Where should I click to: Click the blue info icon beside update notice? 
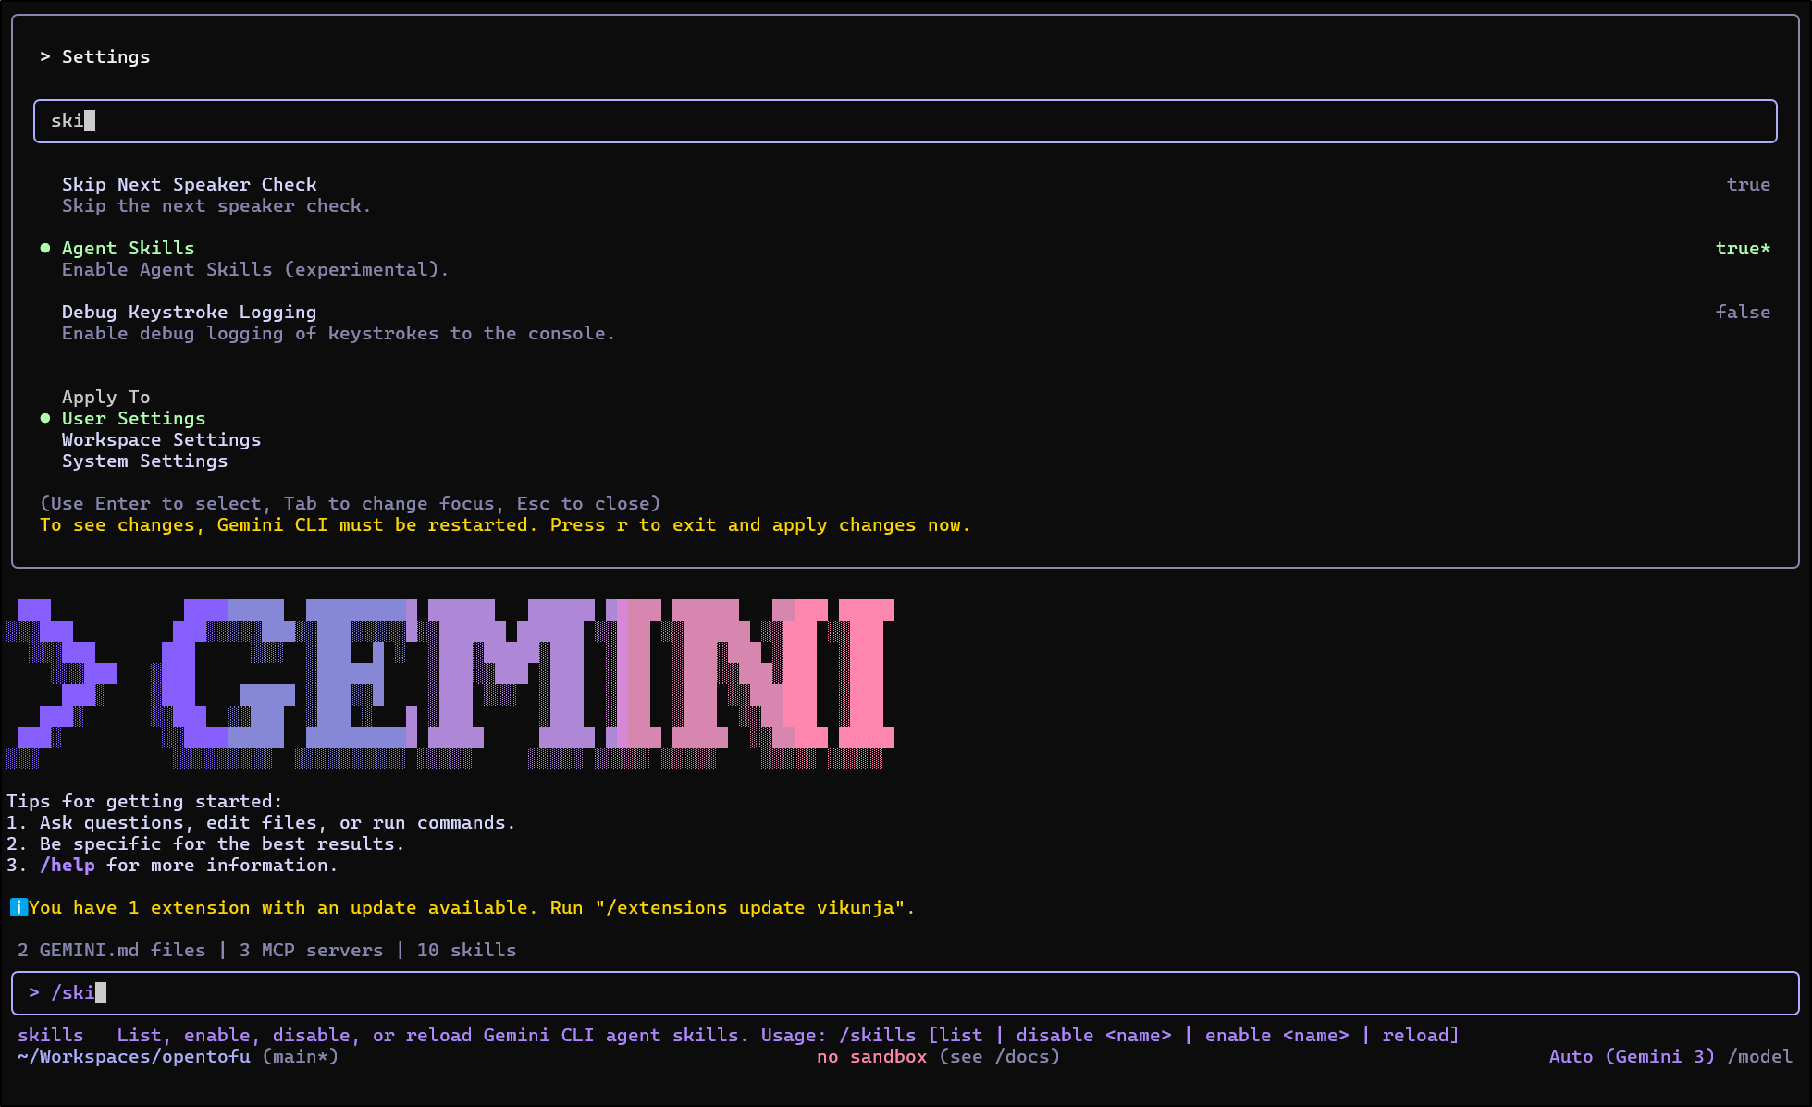18,907
